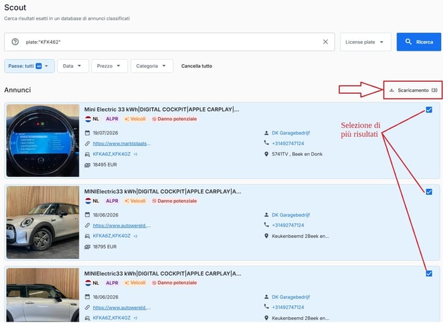
Task: Click the car icon beside first listing's plates
Action: (x=87, y=154)
